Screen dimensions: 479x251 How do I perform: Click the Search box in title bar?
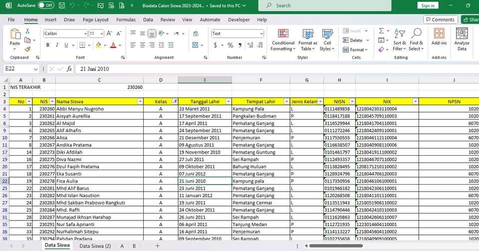tap(325, 5)
